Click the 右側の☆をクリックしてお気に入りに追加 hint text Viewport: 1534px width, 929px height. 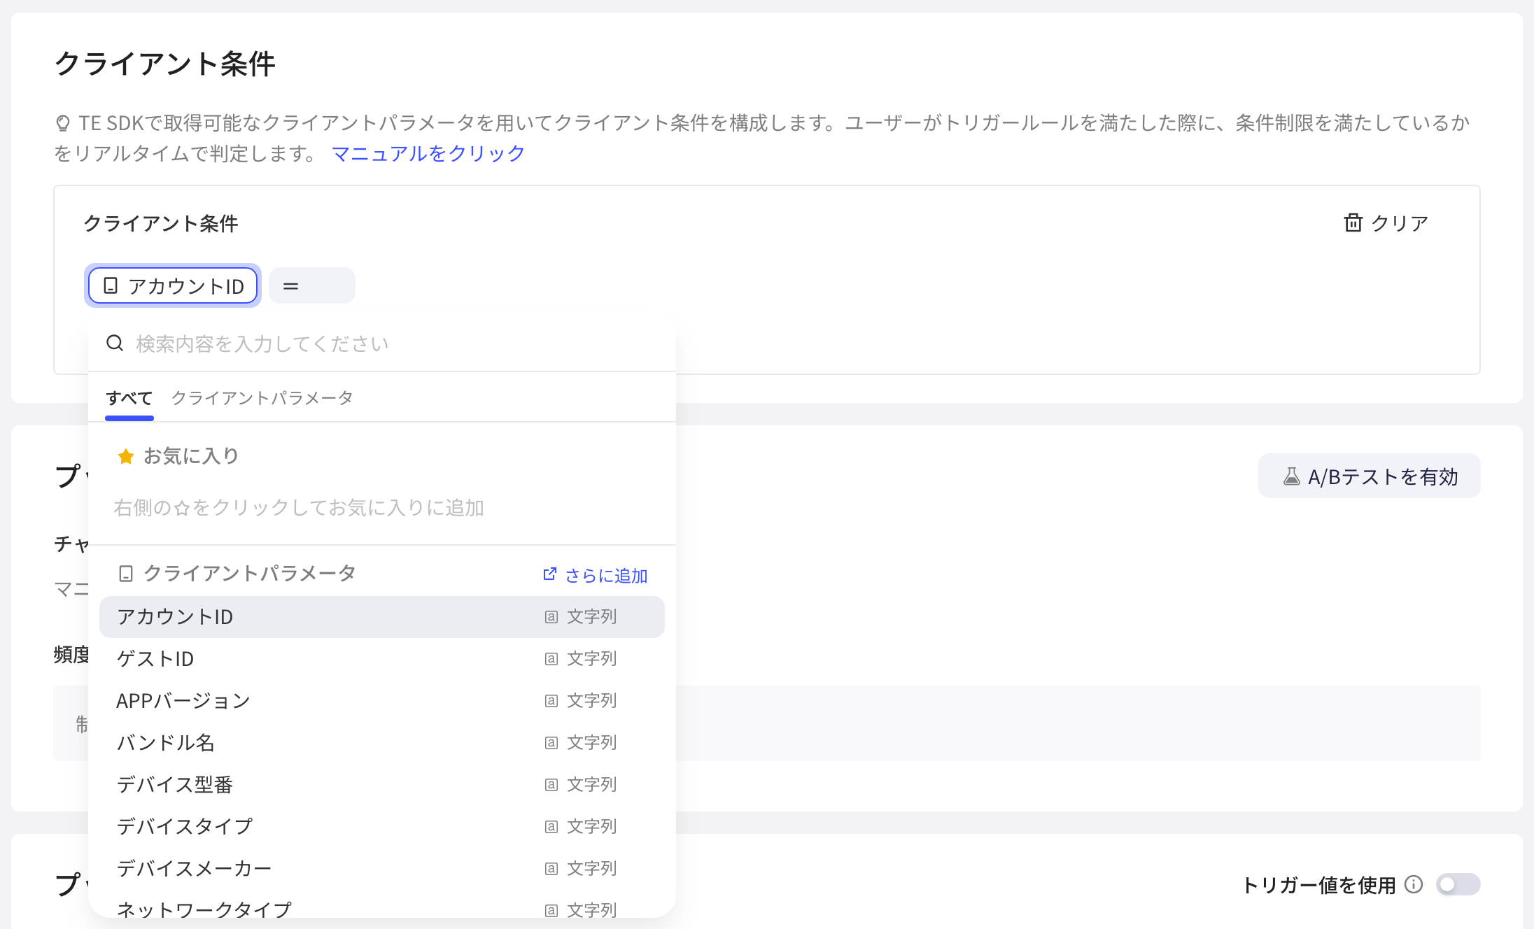coord(299,508)
